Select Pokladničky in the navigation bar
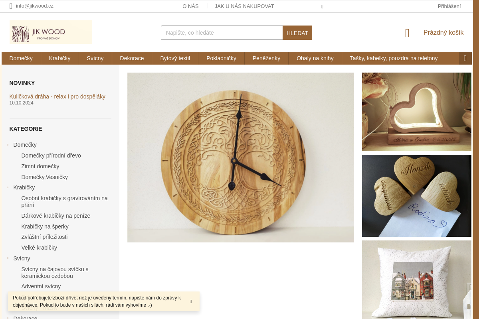Screen dimensions: 479x319 [x=221, y=58]
